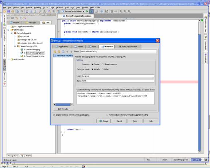The width and height of the screenshot is (210, 168).
Task: Switch to the JUnit tab in dialog
Action: [92, 47]
